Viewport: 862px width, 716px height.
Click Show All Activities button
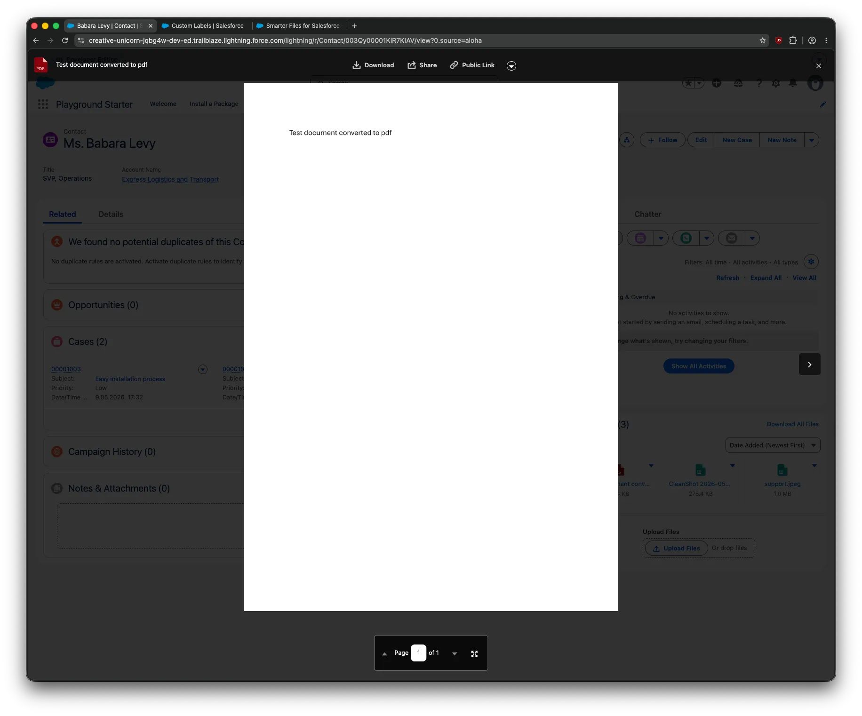point(699,366)
